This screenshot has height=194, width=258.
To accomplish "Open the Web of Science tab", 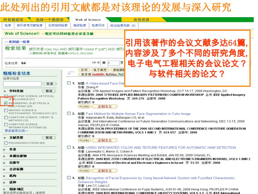I will (88, 20).
